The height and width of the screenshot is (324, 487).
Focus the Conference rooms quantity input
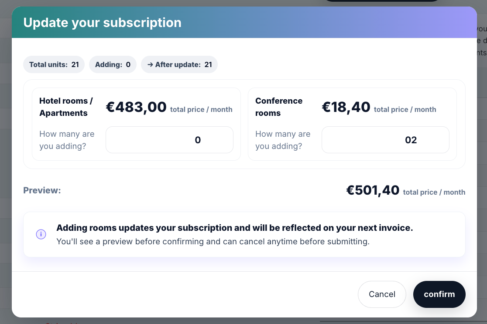(385, 140)
